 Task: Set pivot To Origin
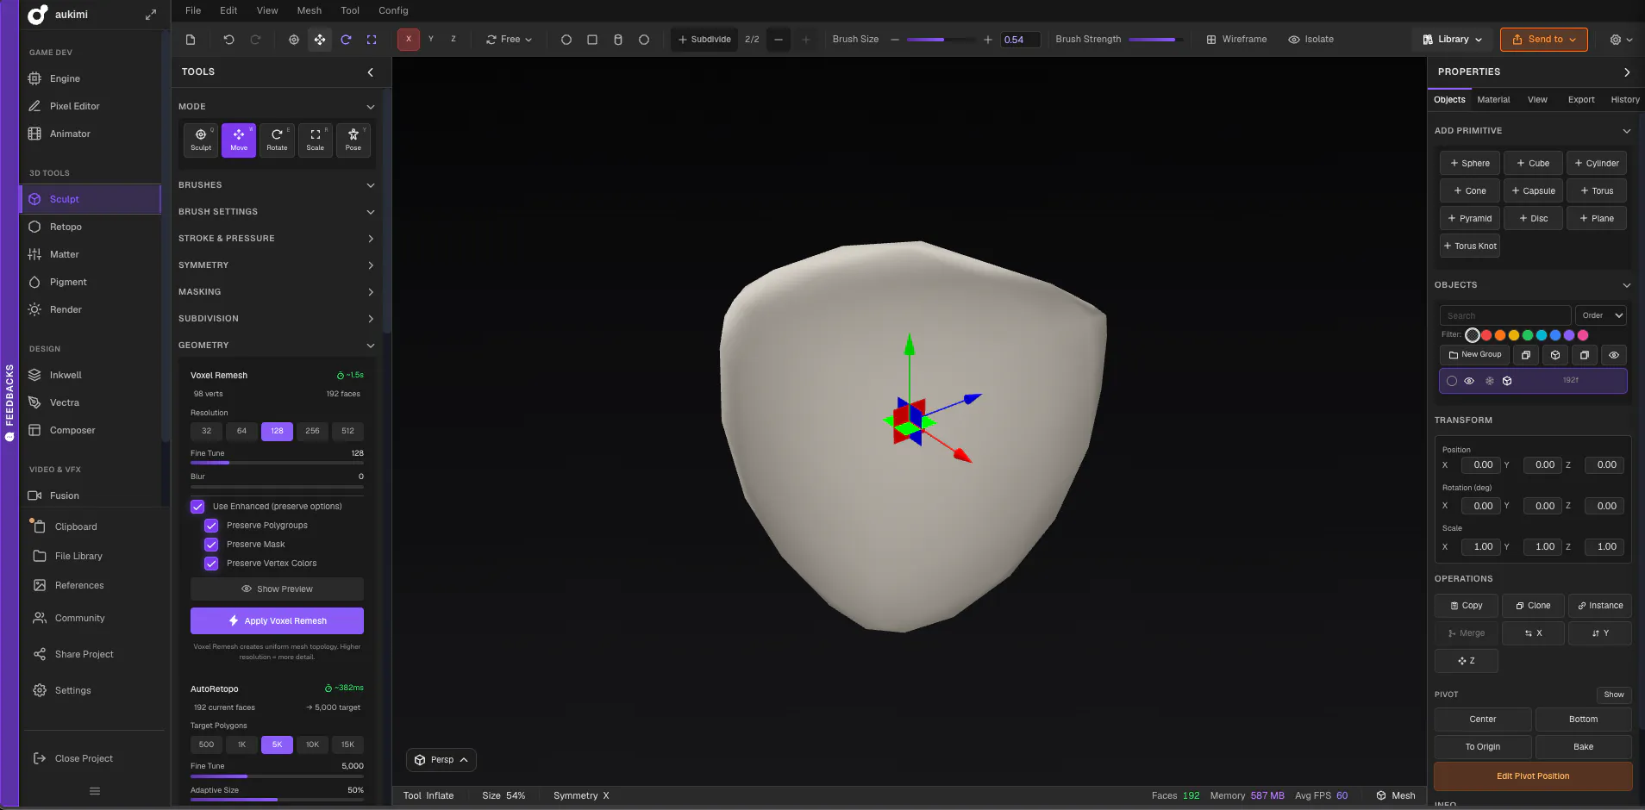pyautogui.click(x=1483, y=747)
